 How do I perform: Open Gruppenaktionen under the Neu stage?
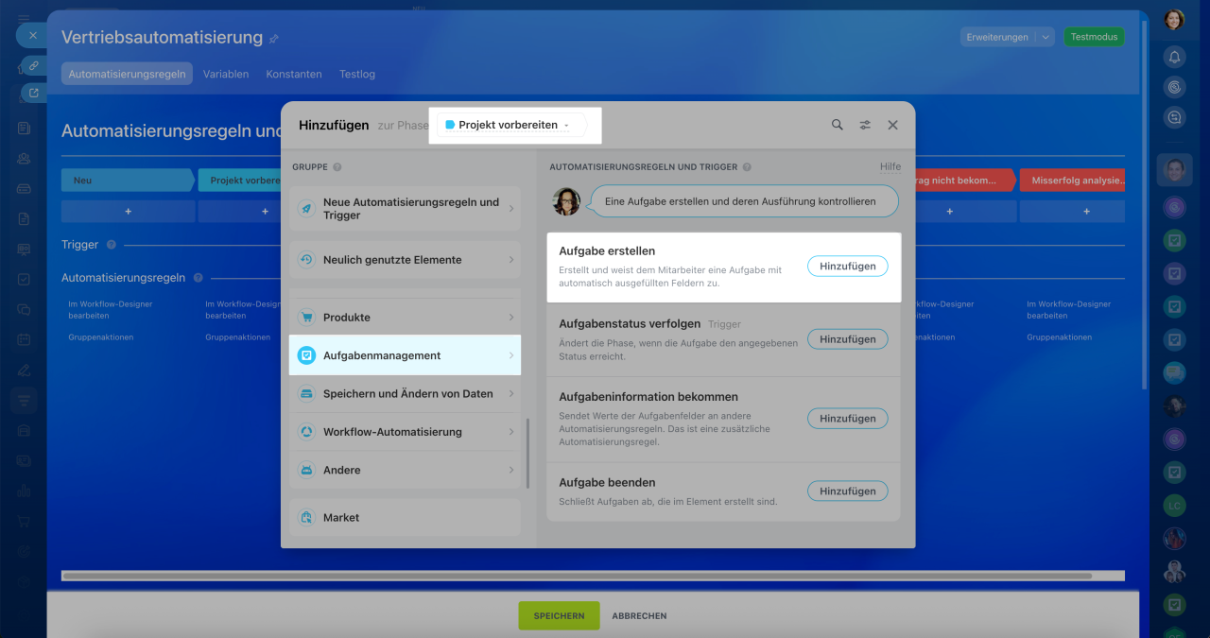click(x=101, y=337)
